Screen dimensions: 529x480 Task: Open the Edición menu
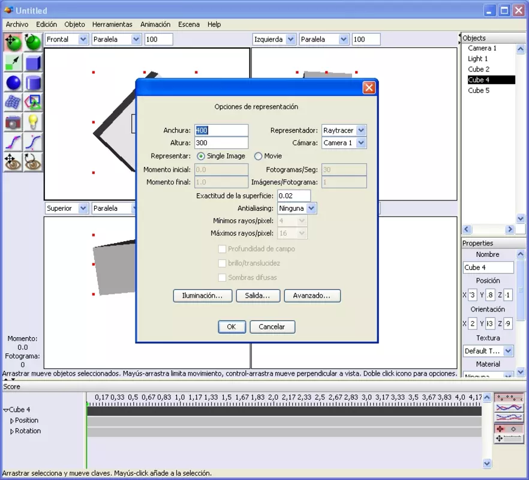(x=47, y=25)
